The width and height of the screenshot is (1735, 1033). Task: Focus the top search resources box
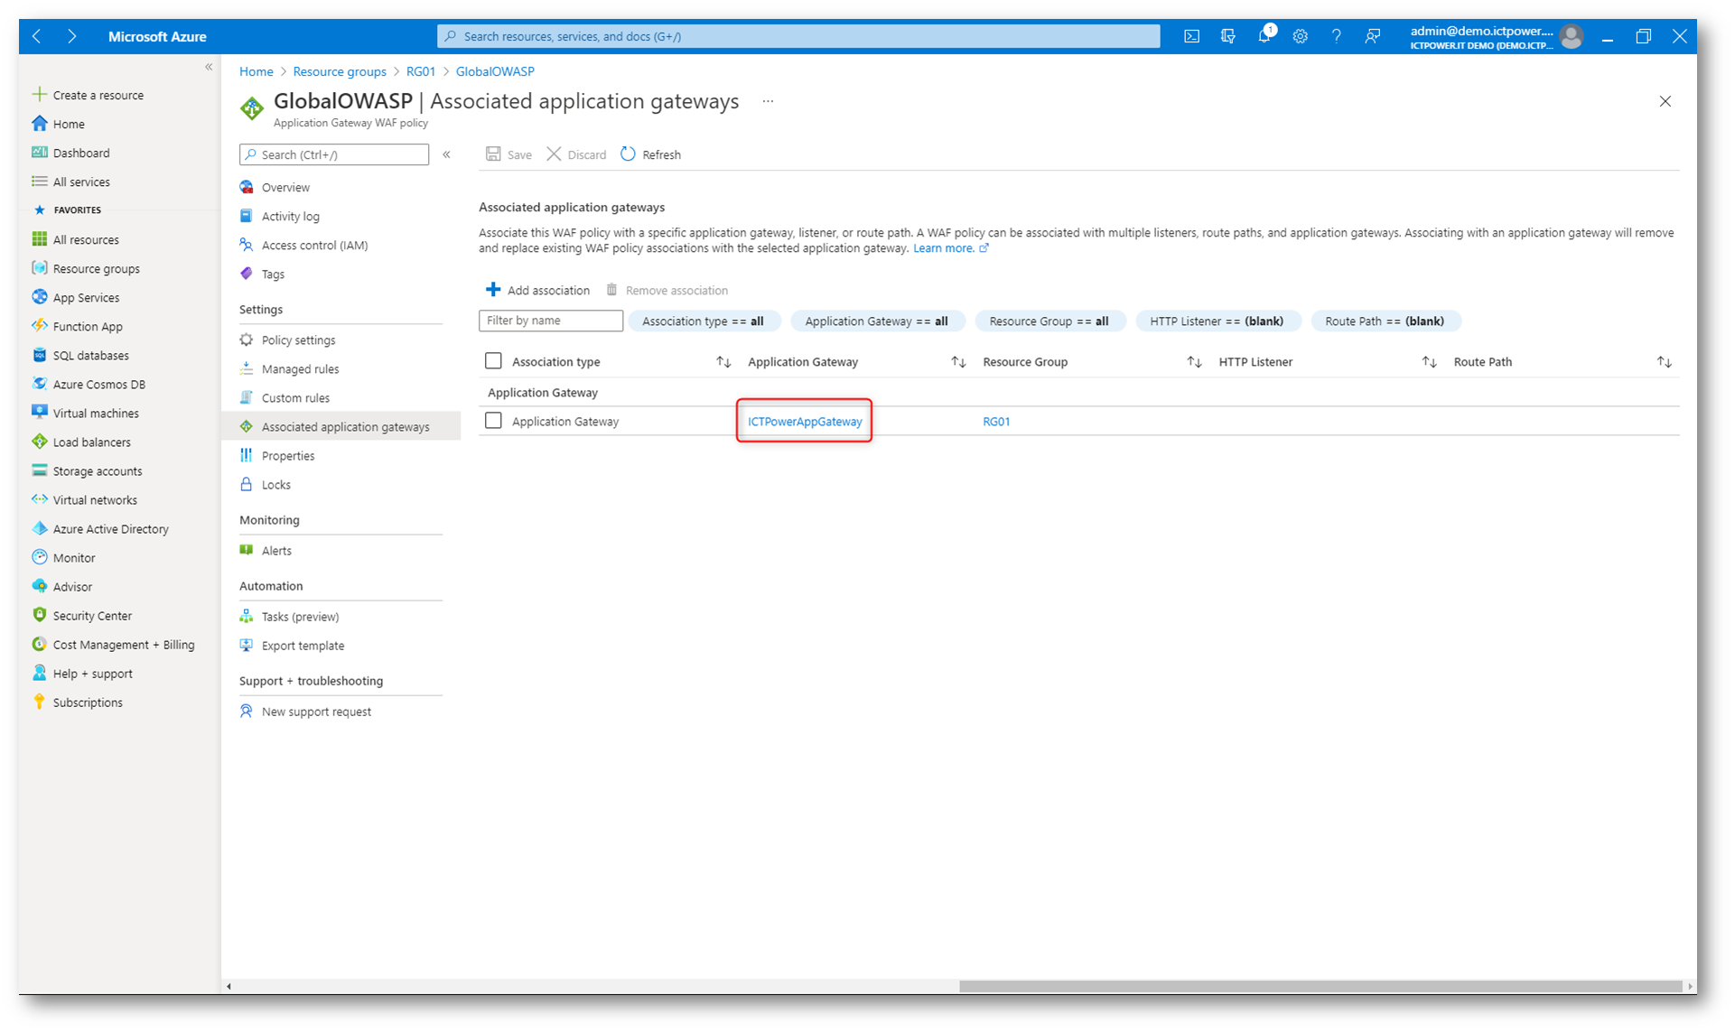(x=798, y=36)
